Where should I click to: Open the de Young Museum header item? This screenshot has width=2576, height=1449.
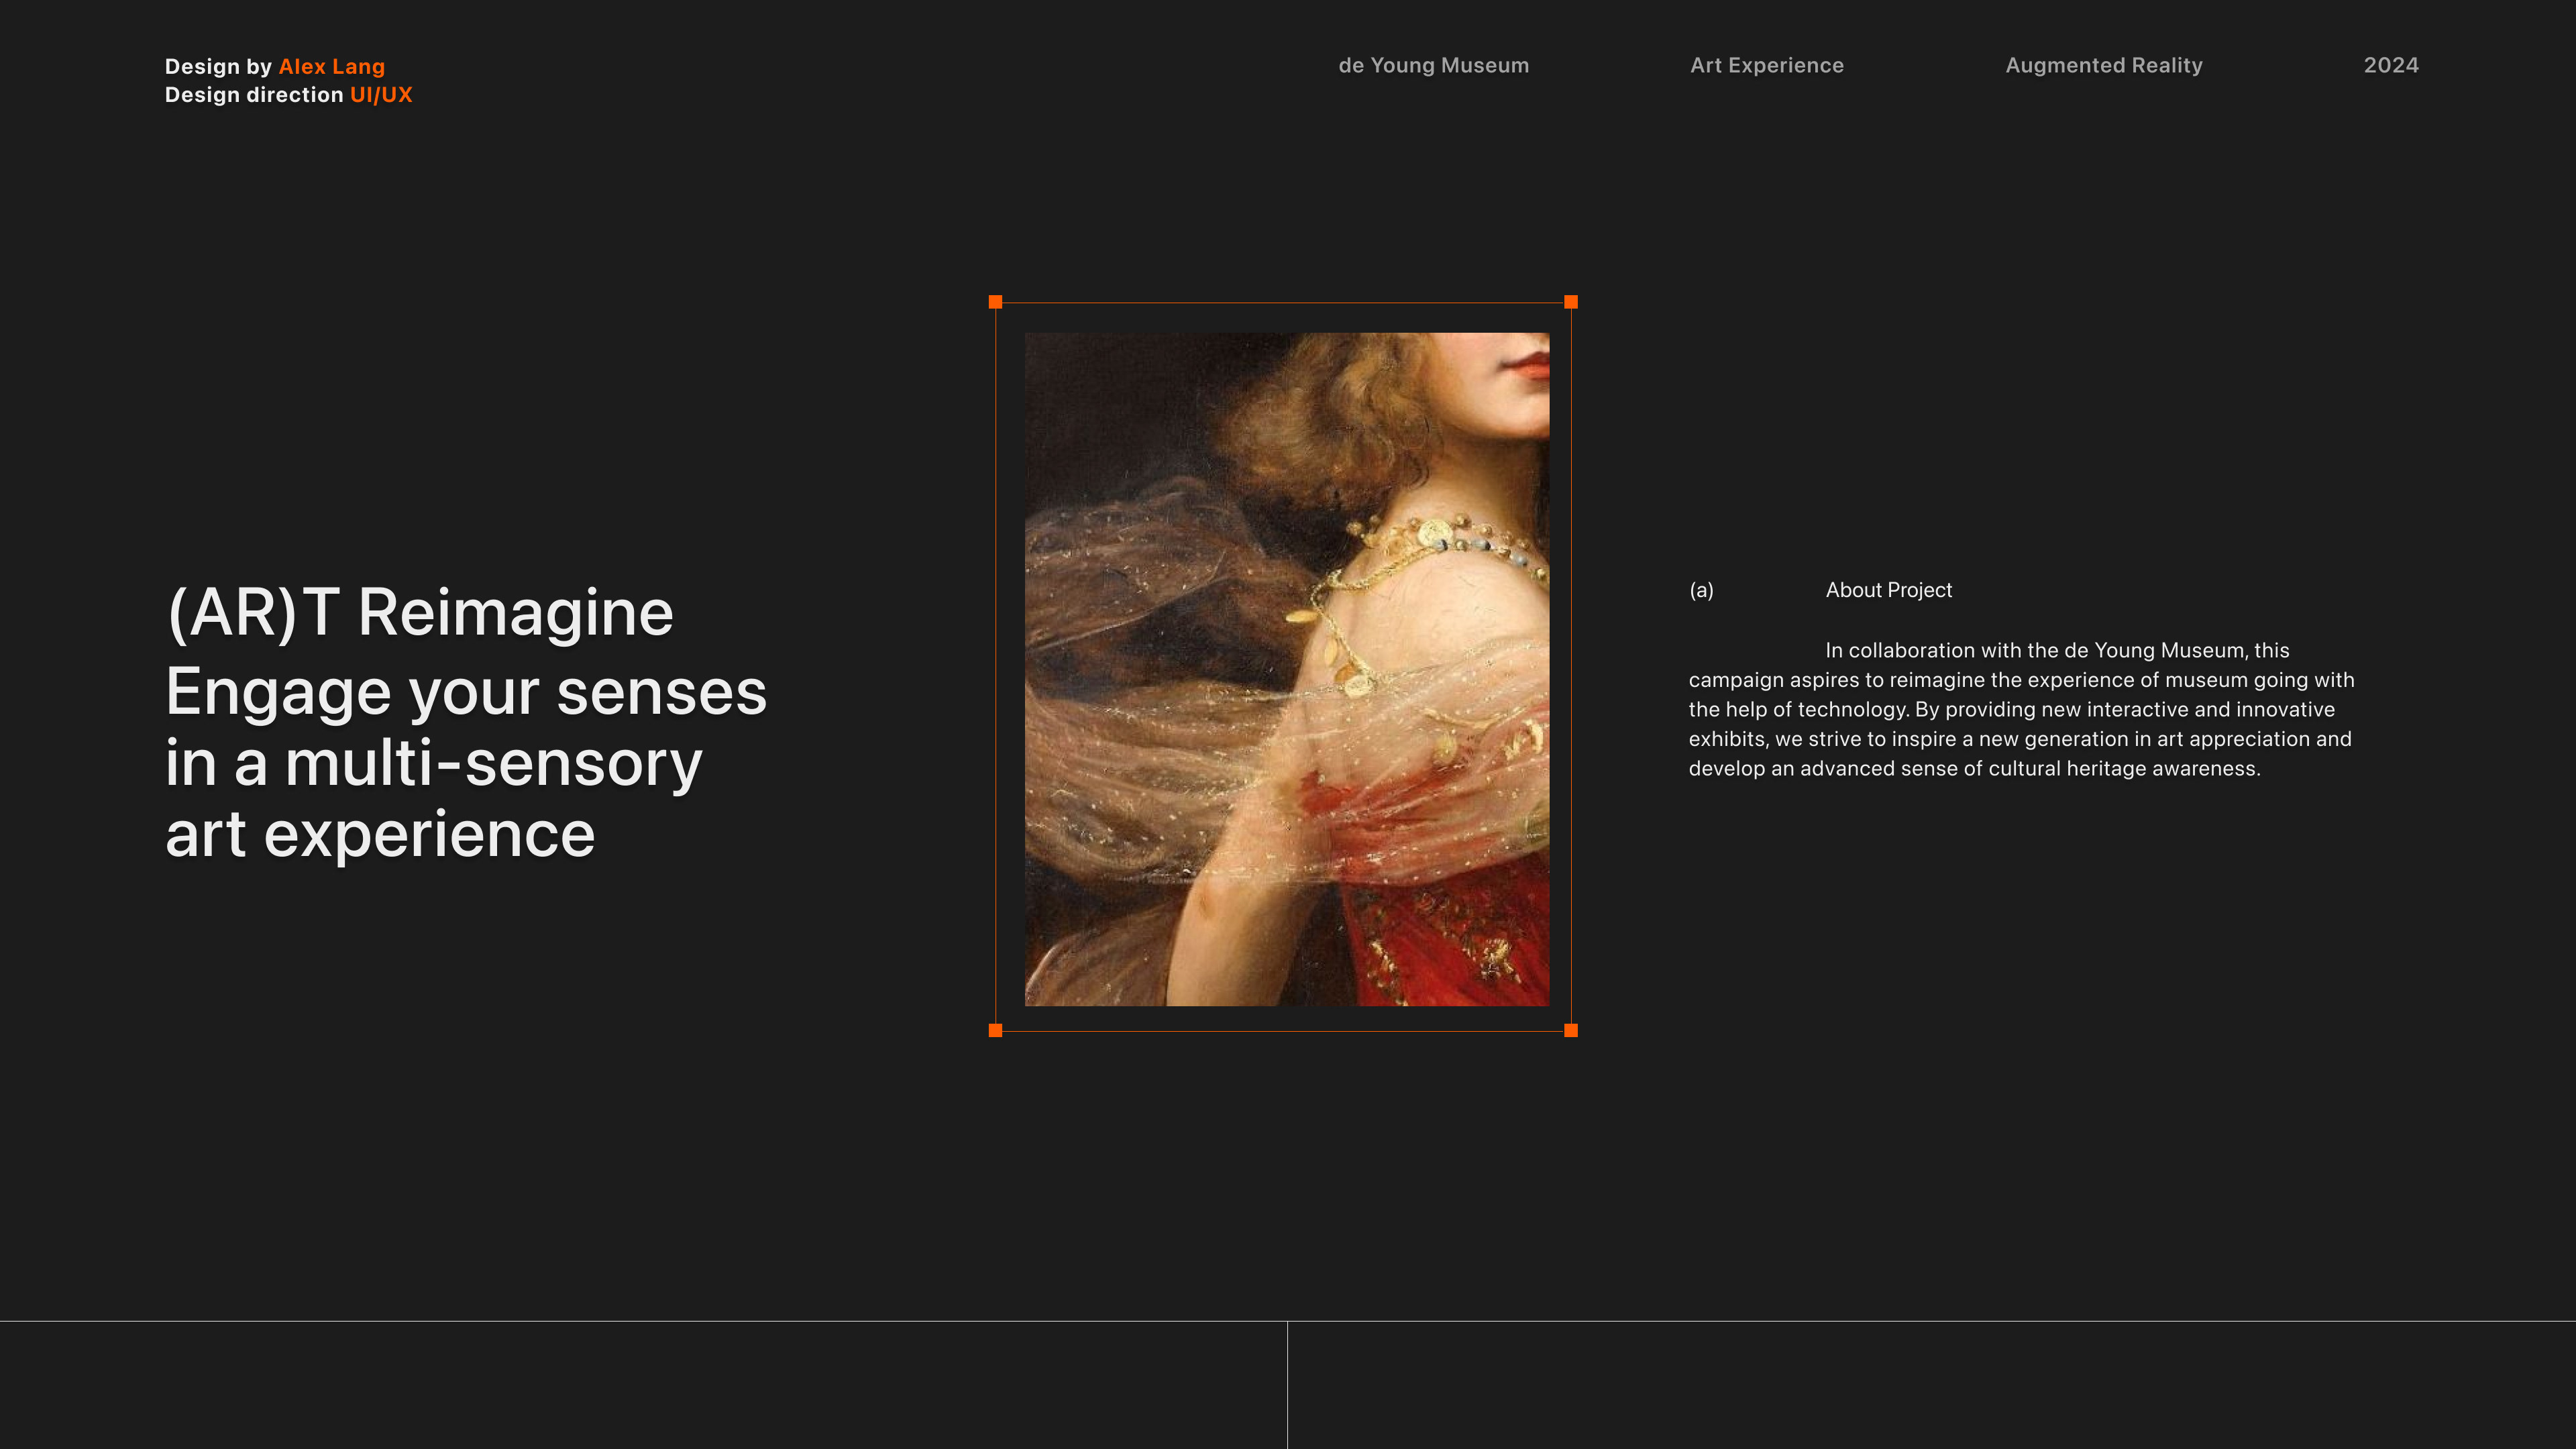point(1433,65)
